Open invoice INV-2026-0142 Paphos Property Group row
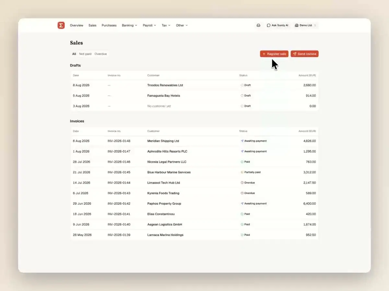 (x=194, y=204)
